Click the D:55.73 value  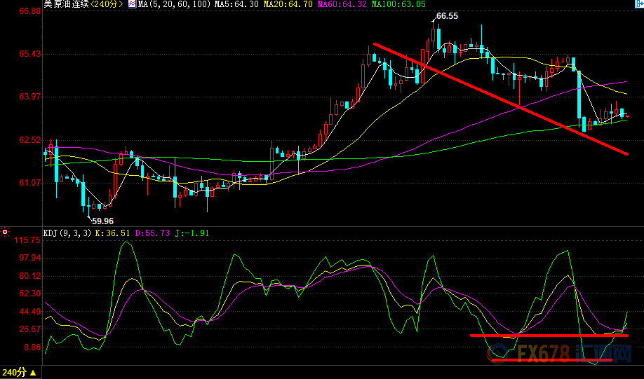[152, 233]
